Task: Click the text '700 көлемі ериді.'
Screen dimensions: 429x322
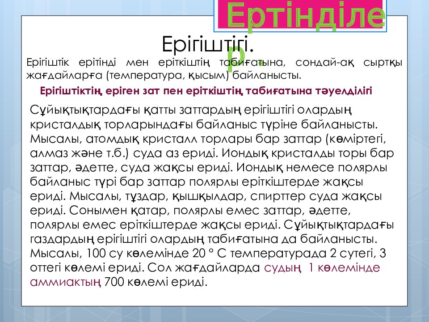Action: (x=156, y=282)
